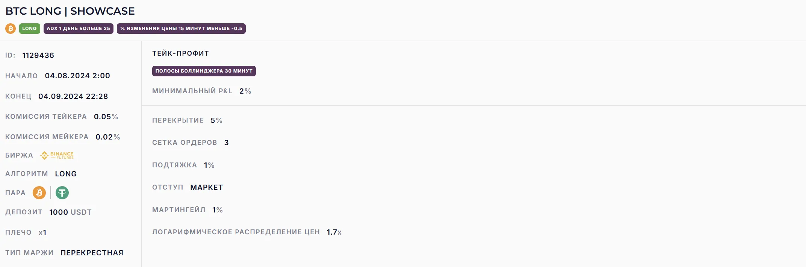This screenshot has width=806, height=267.
Task: Click the green LONG badge
Action: [x=29, y=29]
